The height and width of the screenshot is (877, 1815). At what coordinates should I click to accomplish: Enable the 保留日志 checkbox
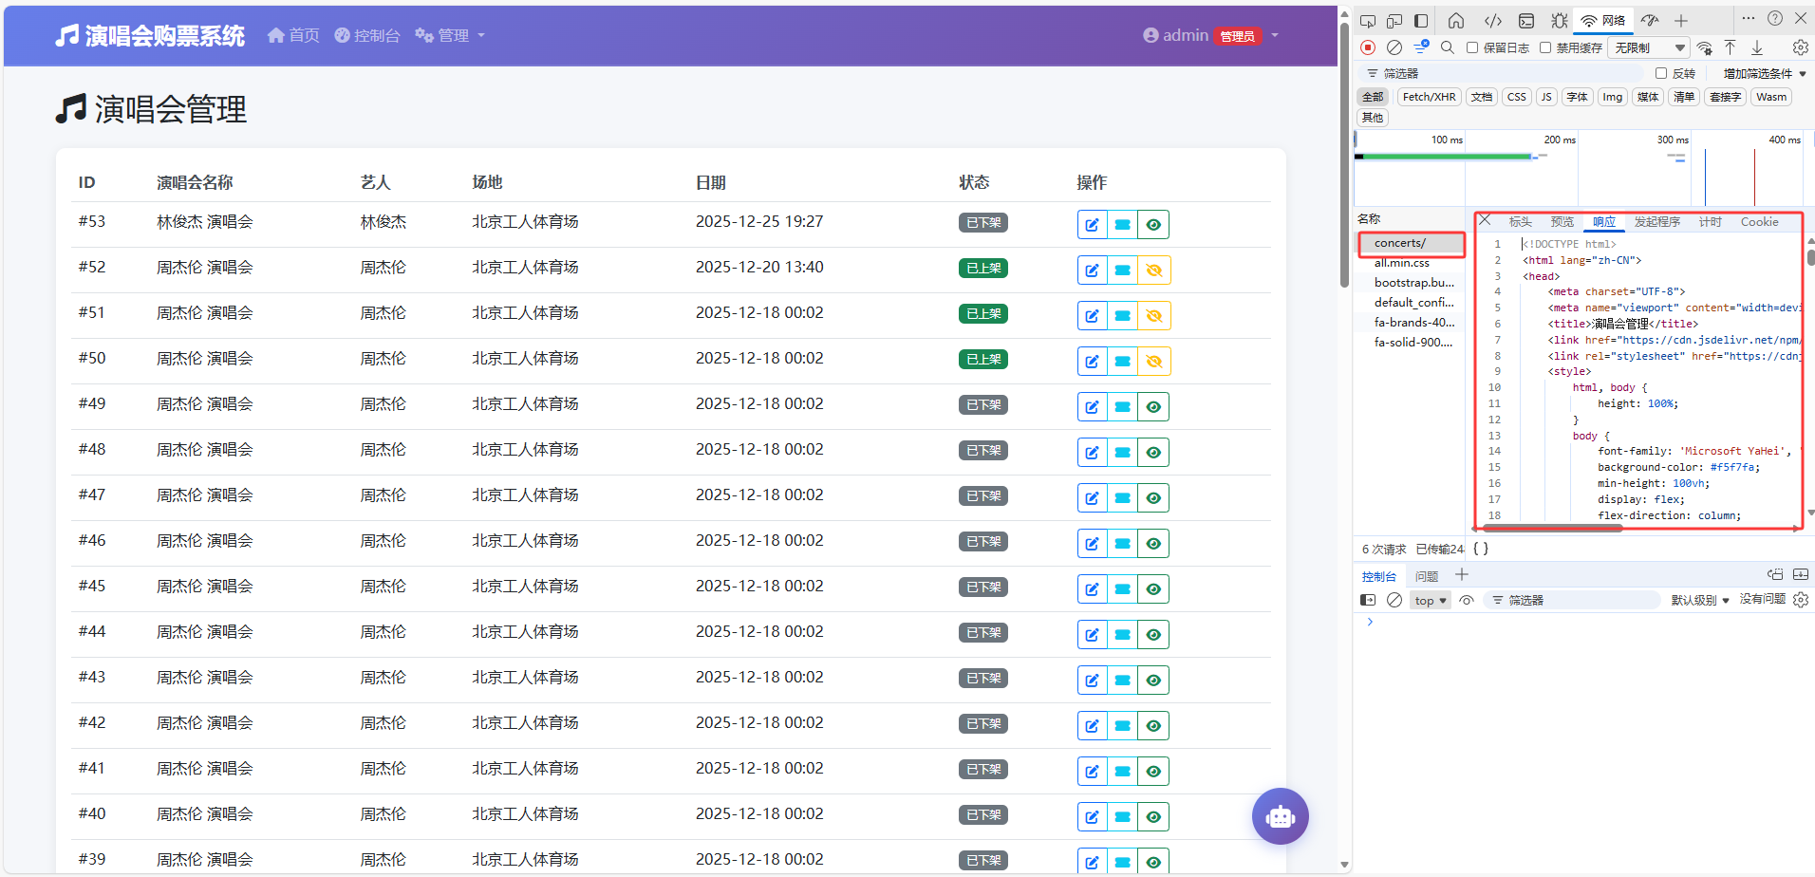(x=1472, y=47)
